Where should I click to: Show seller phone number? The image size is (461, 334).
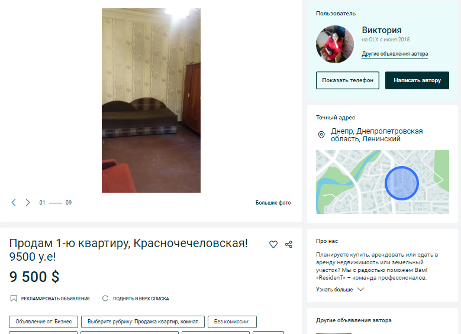(x=347, y=80)
